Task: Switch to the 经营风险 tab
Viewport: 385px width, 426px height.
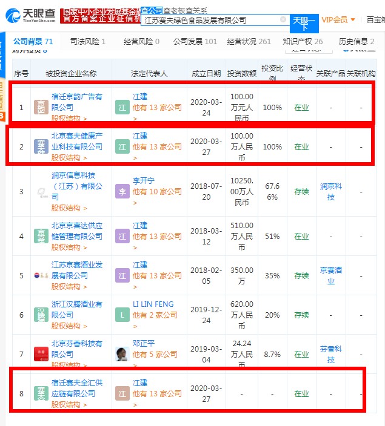Action: tap(141, 41)
